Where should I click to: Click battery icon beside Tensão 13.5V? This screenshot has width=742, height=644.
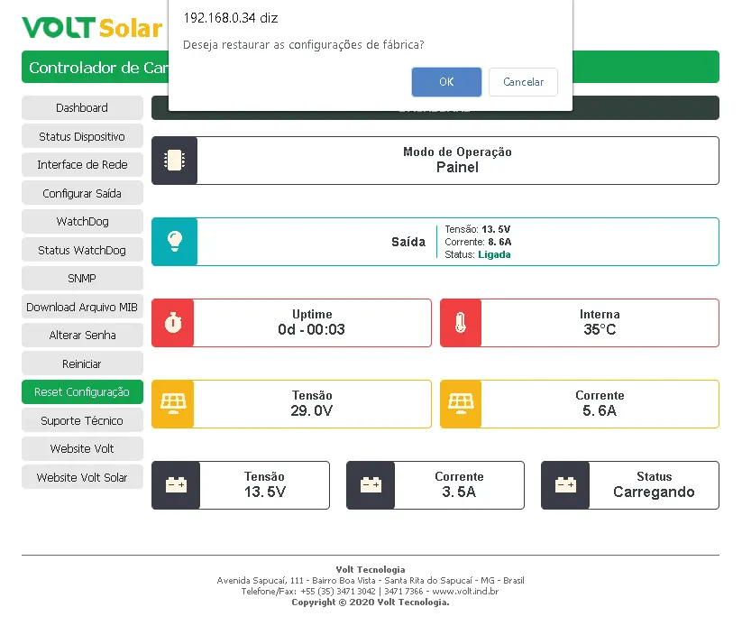tap(176, 485)
